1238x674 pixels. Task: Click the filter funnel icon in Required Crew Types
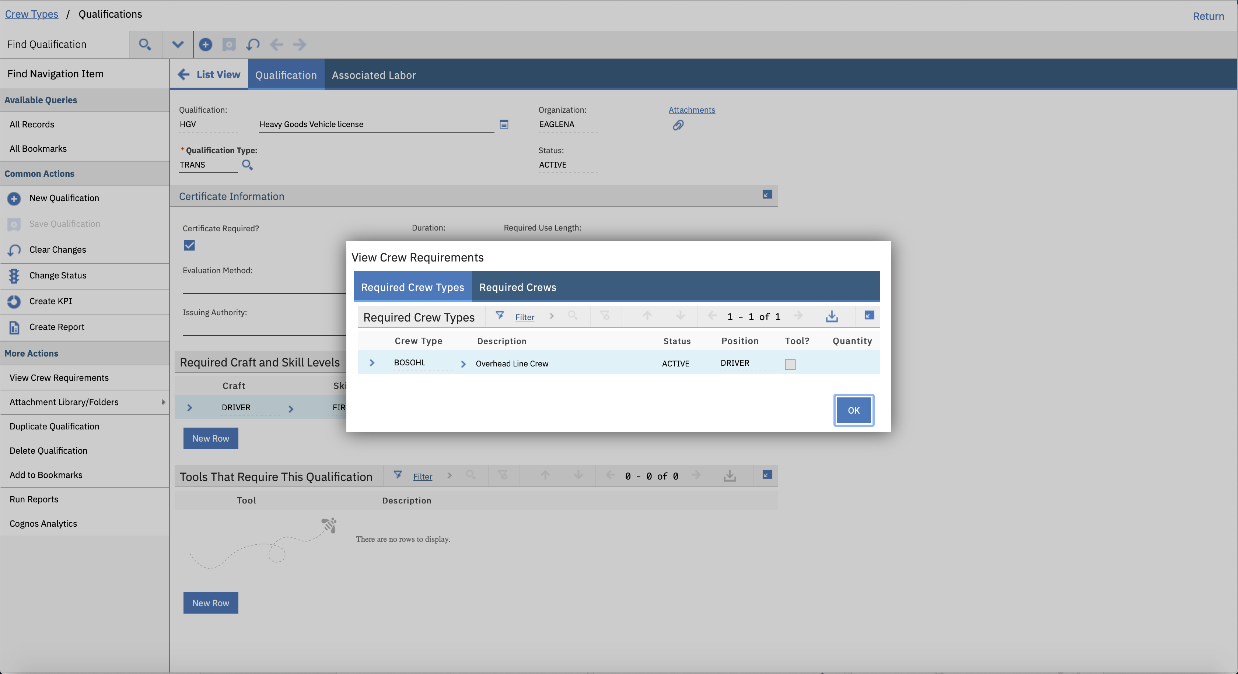pyautogui.click(x=500, y=316)
